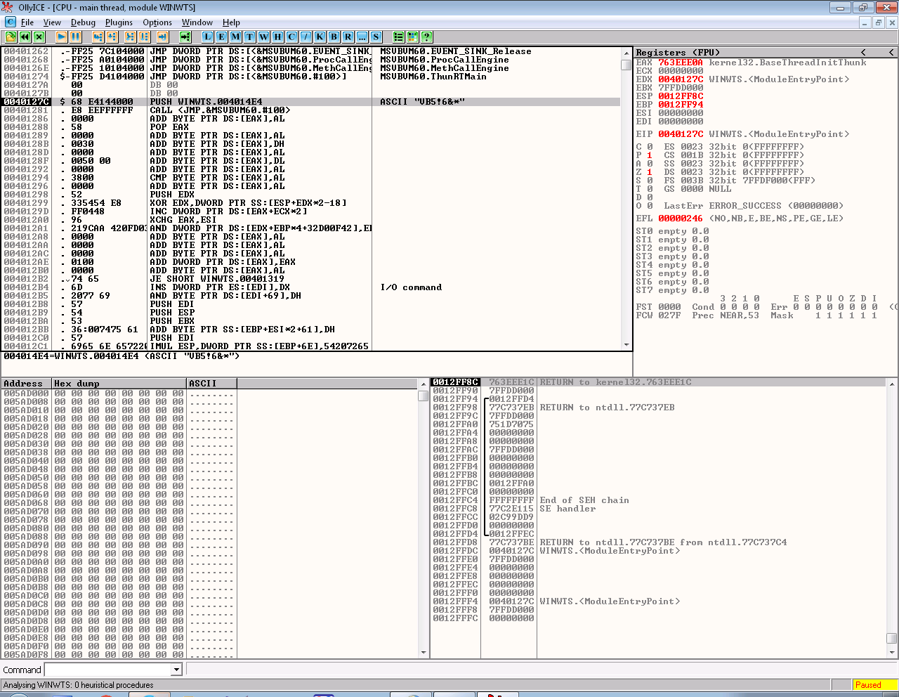Open the Debug menu

(83, 22)
